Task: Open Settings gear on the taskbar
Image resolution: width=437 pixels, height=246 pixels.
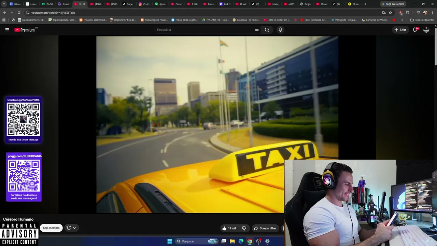Action: [x=267, y=241]
